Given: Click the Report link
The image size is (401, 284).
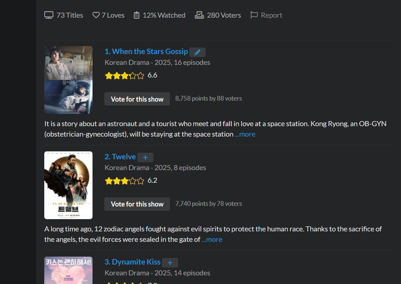Looking at the screenshot, I should pyautogui.click(x=271, y=15).
